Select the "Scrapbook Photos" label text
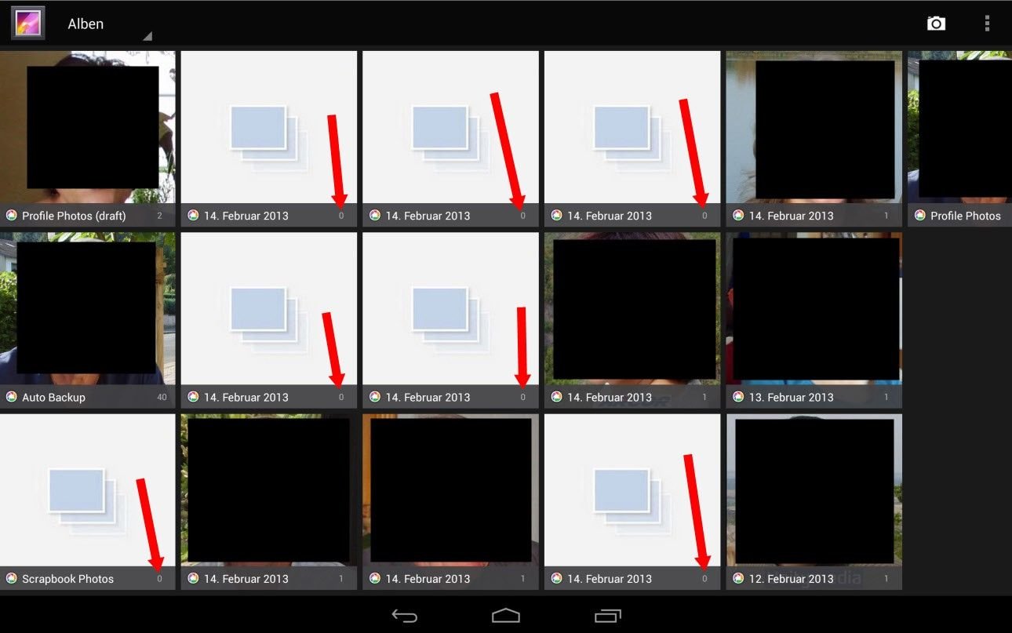The height and width of the screenshot is (633, 1012). 67,579
